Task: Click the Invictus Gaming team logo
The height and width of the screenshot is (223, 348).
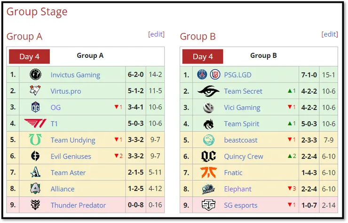Action: (x=35, y=75)
